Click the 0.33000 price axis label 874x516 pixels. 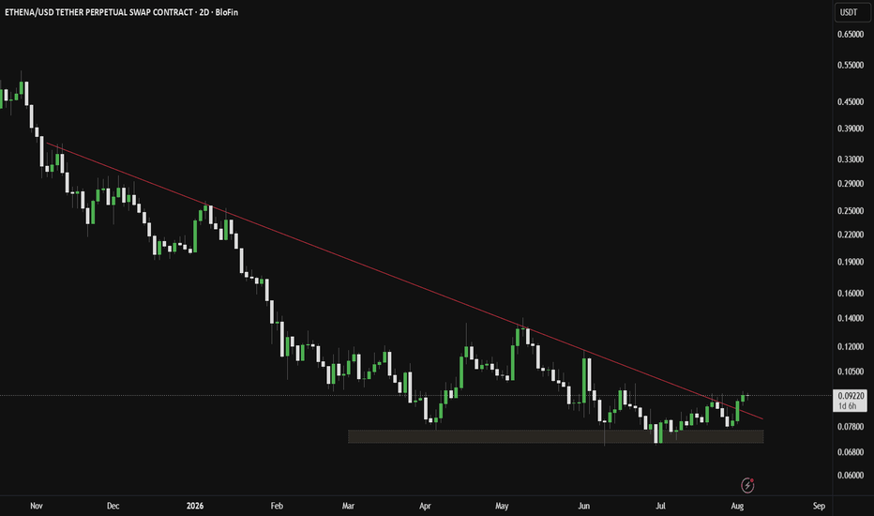(x=851, y=159)
